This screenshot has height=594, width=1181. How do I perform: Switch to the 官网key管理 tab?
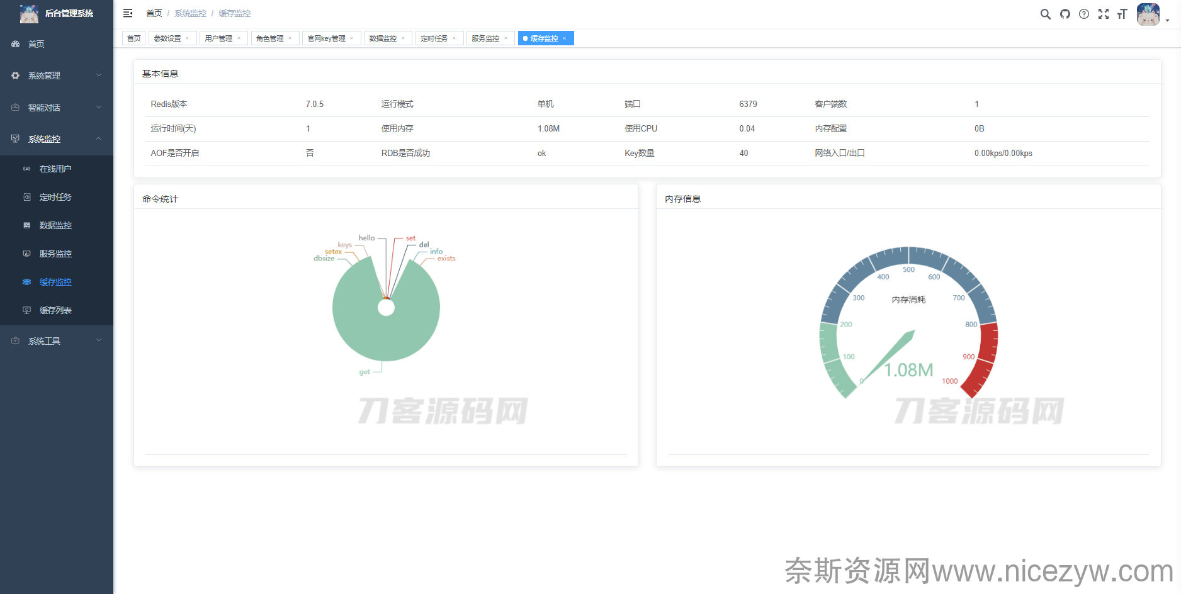326,38
